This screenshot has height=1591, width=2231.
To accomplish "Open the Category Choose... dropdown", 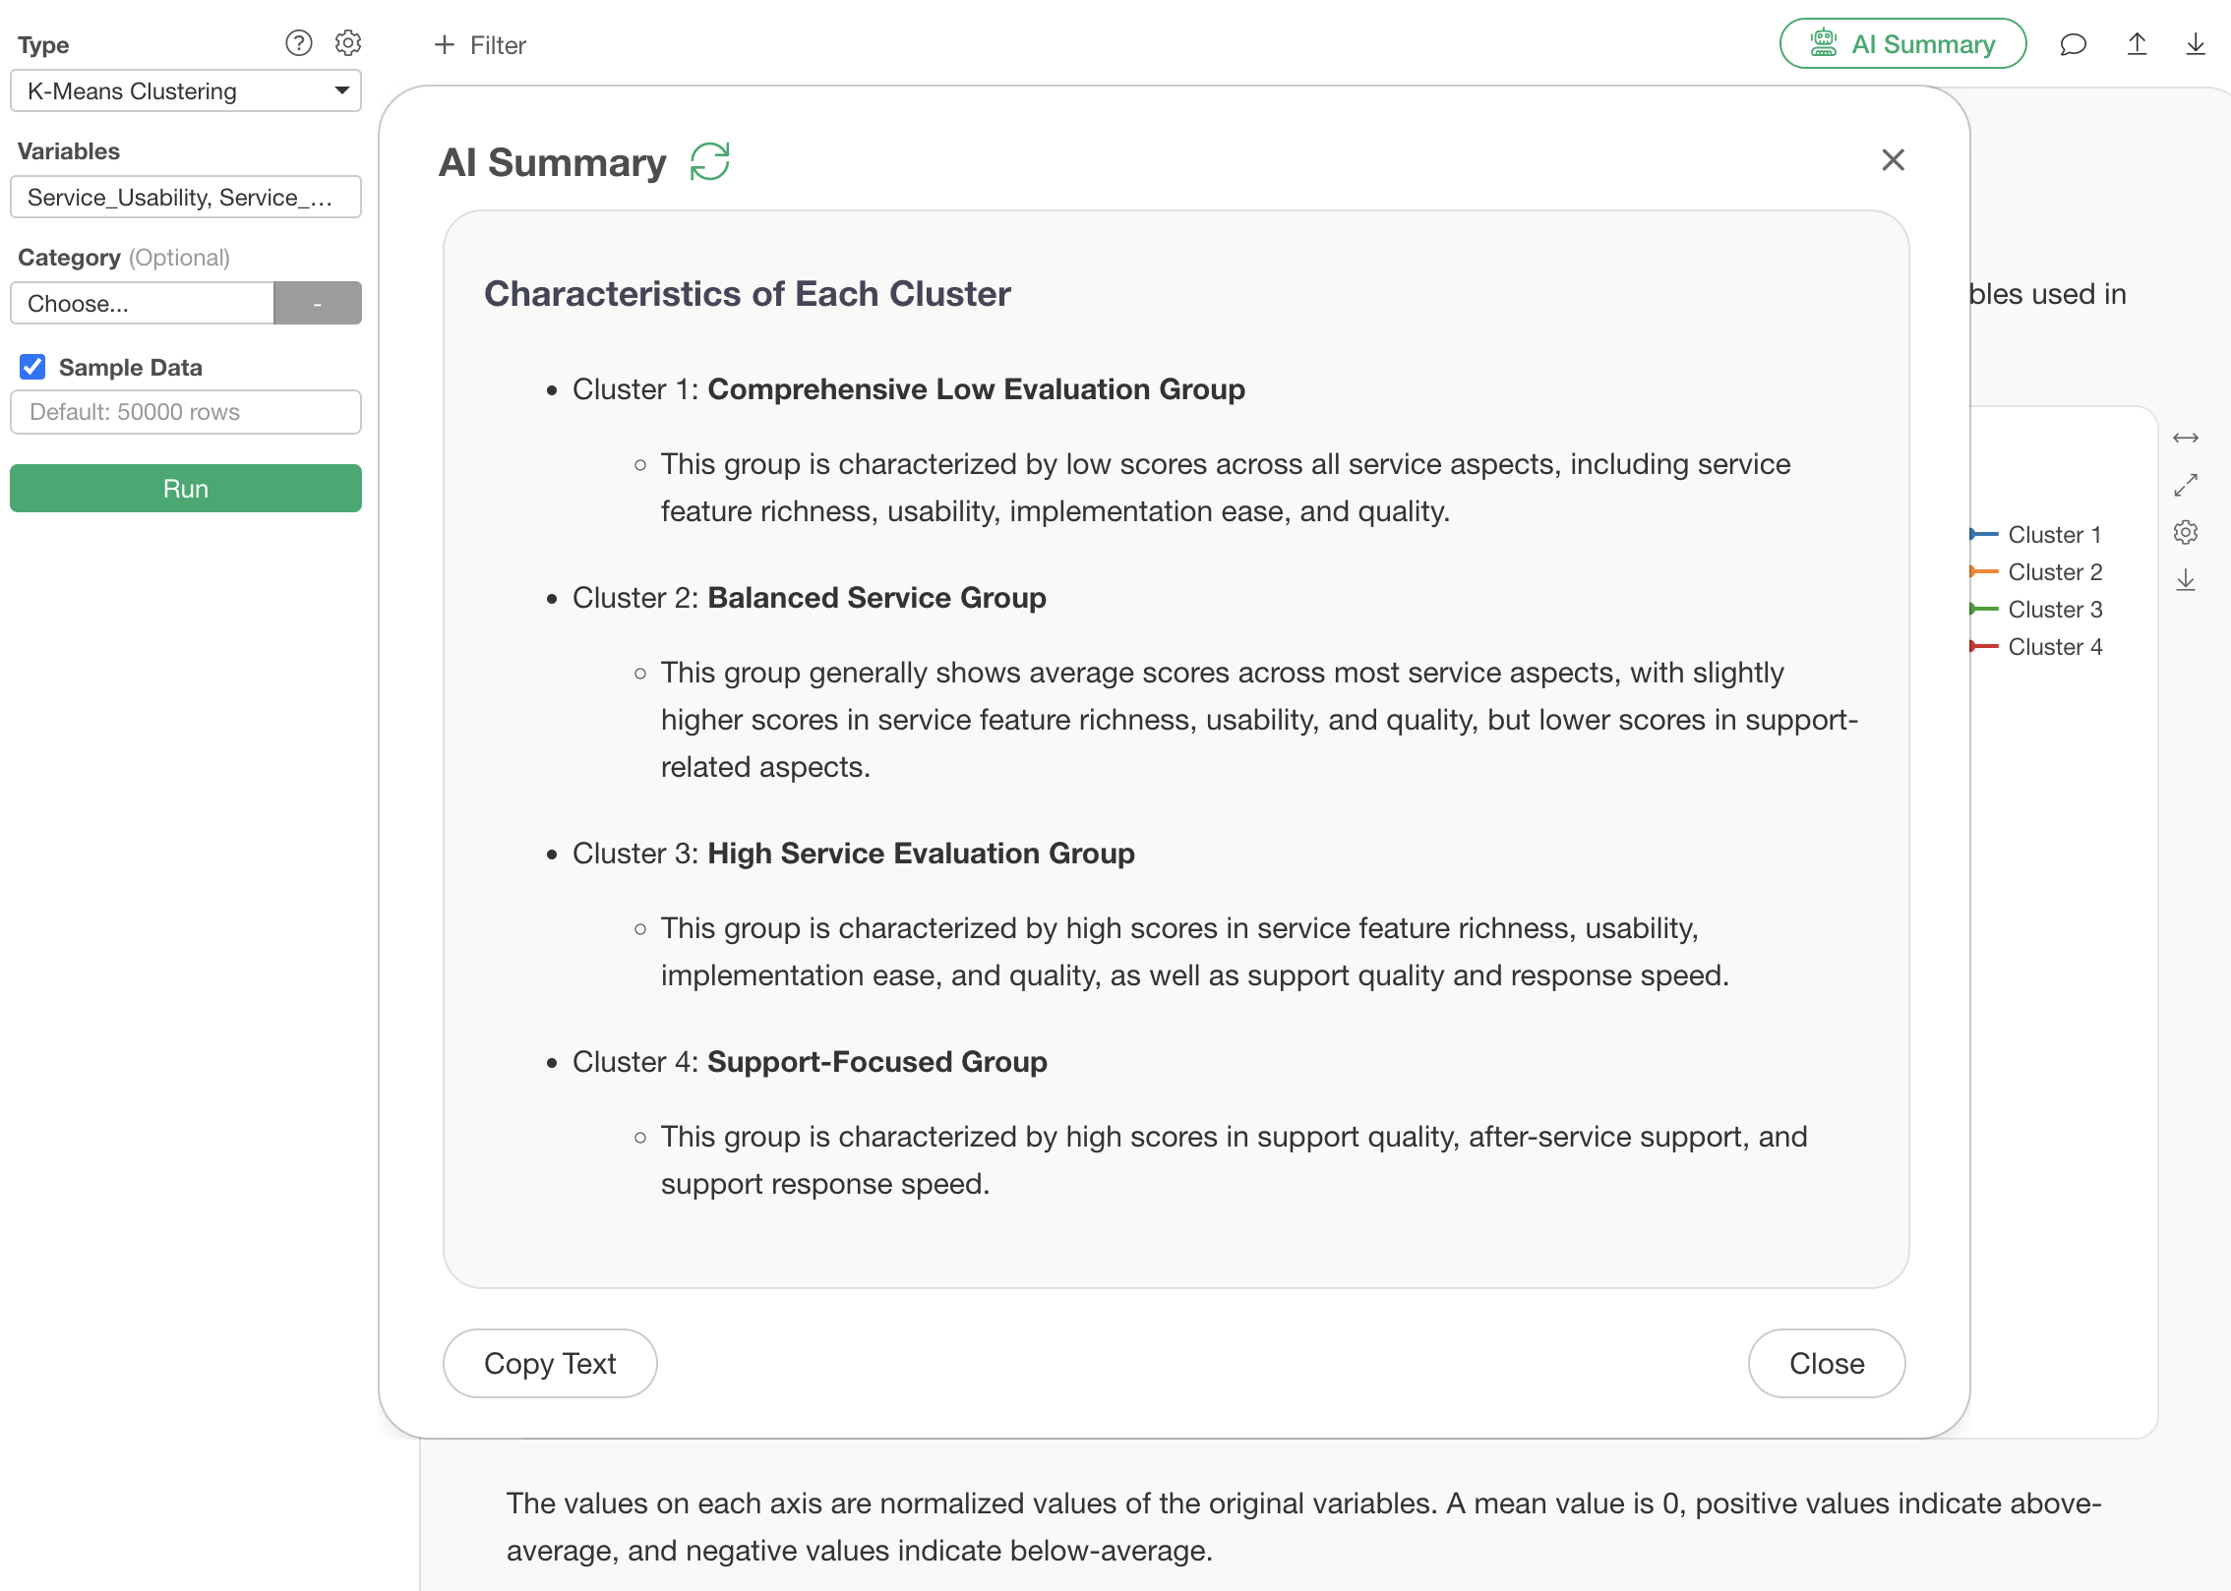I will click(x=143, y=304).
